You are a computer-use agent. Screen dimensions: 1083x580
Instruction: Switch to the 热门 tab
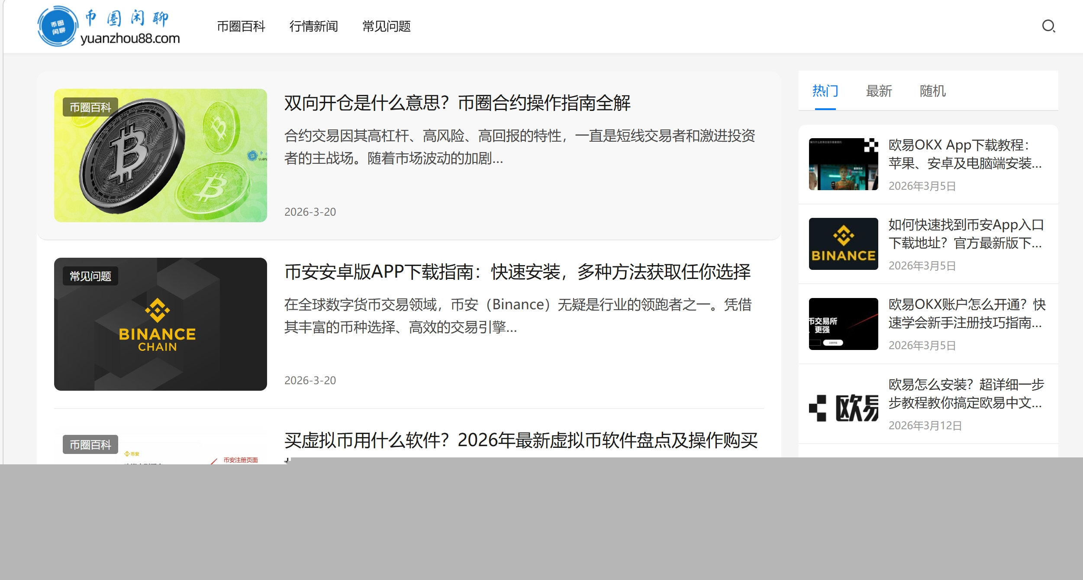coord(825,91)
